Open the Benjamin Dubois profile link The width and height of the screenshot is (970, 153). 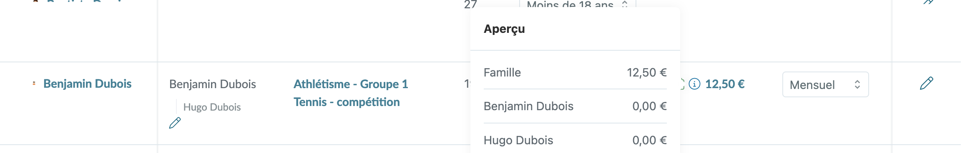(x=87, y=84)
